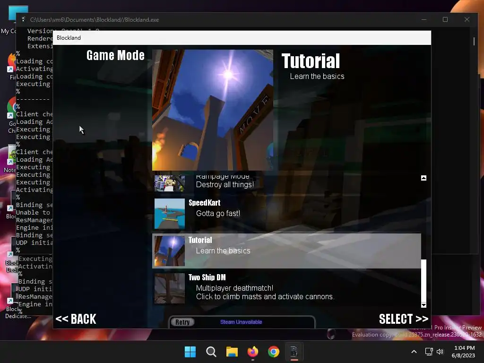Click the Rampage Mode thumbnail
The height and width of the screenshot is (363, 484).
click(x=170, y=183)
